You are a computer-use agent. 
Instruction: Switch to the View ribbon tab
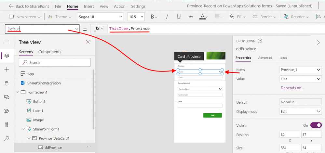(x=104, y=6)
